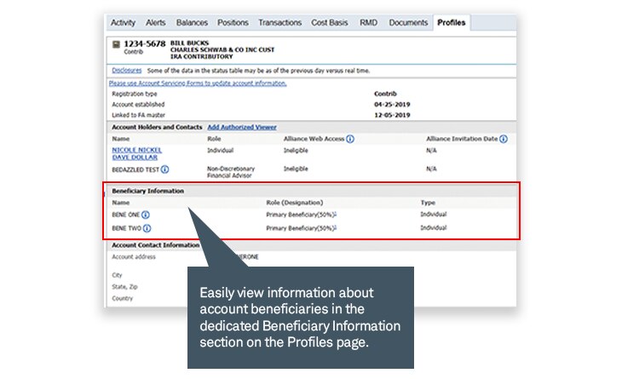
Task: Select the account established date 04-25-2019
Action: 392,105
